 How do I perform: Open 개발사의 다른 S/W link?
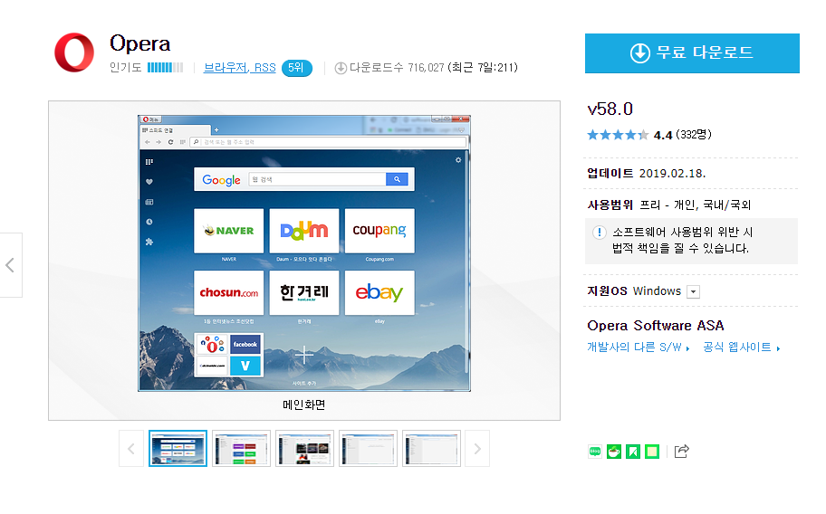point(638,347)
